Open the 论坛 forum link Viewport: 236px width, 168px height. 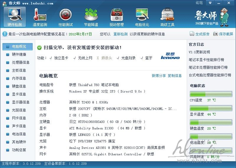(x=199, y=3)
